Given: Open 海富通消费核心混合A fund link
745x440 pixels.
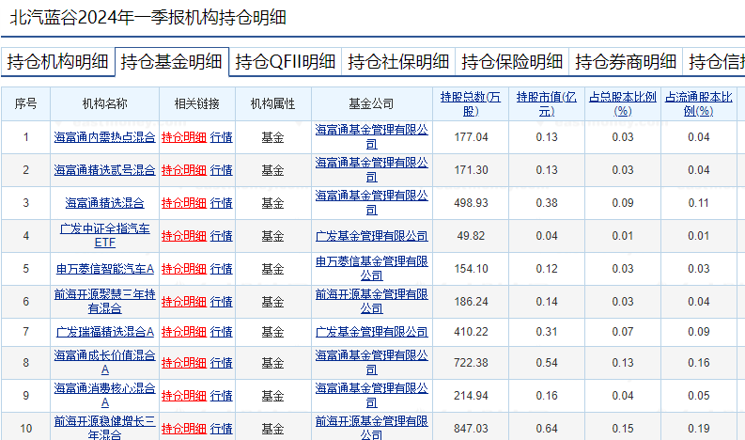Looking at the screenshot, I should tap(104, 395).
